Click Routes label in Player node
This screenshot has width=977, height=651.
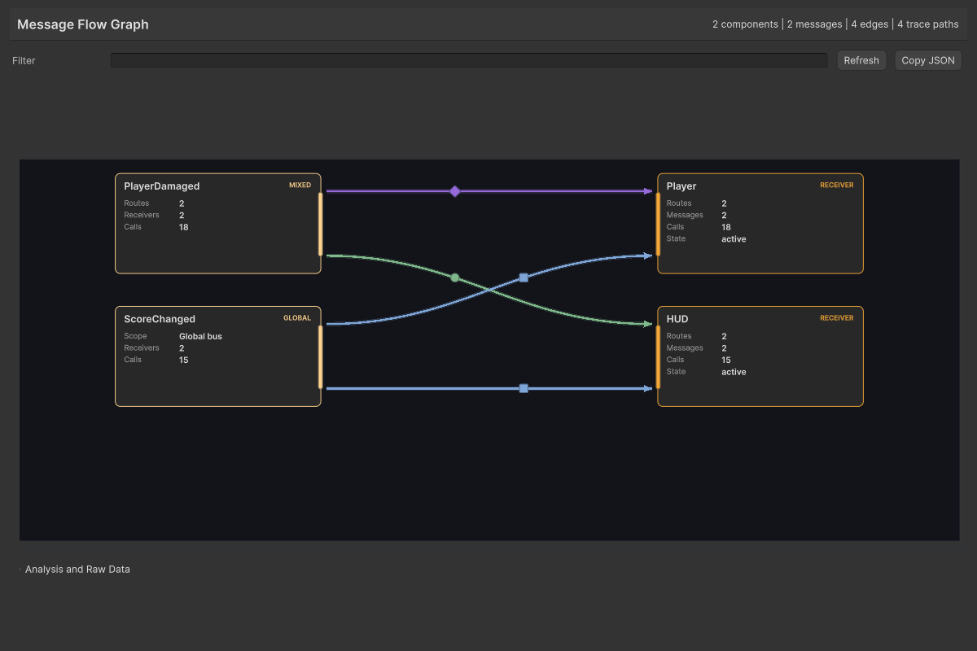[x=679, y=203]
